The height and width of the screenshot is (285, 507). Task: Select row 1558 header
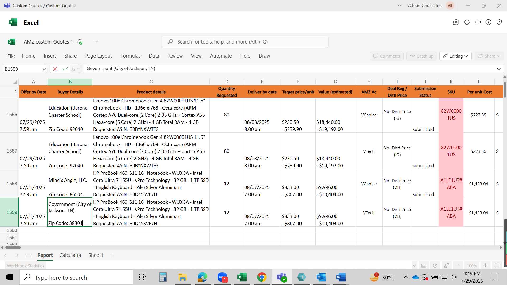click(x=9, y=184)
